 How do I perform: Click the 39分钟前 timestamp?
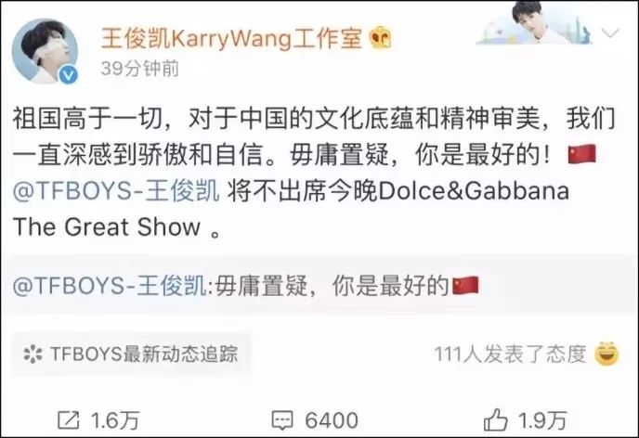pyautogui.click(x=139, y=69)
